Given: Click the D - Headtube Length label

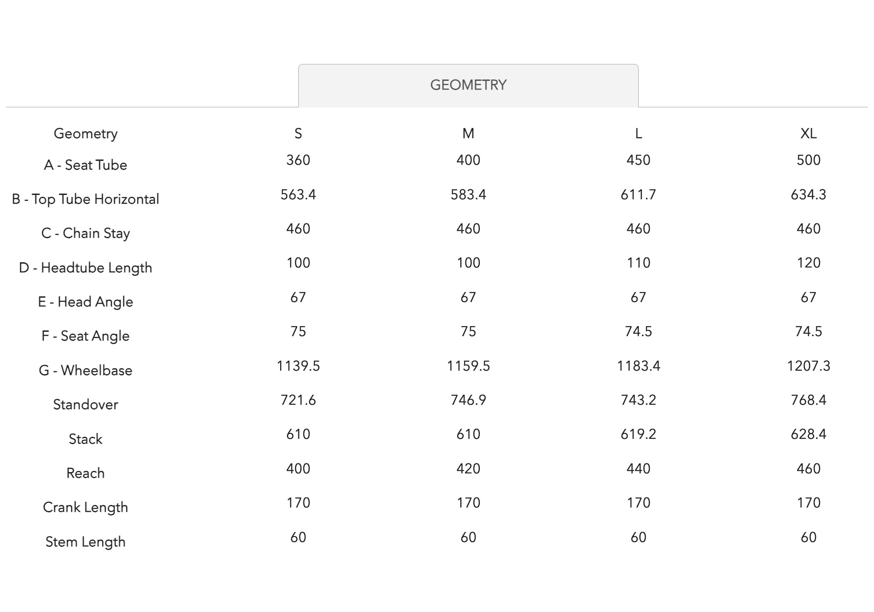Looking at the screenshot, I should [86, 268].
